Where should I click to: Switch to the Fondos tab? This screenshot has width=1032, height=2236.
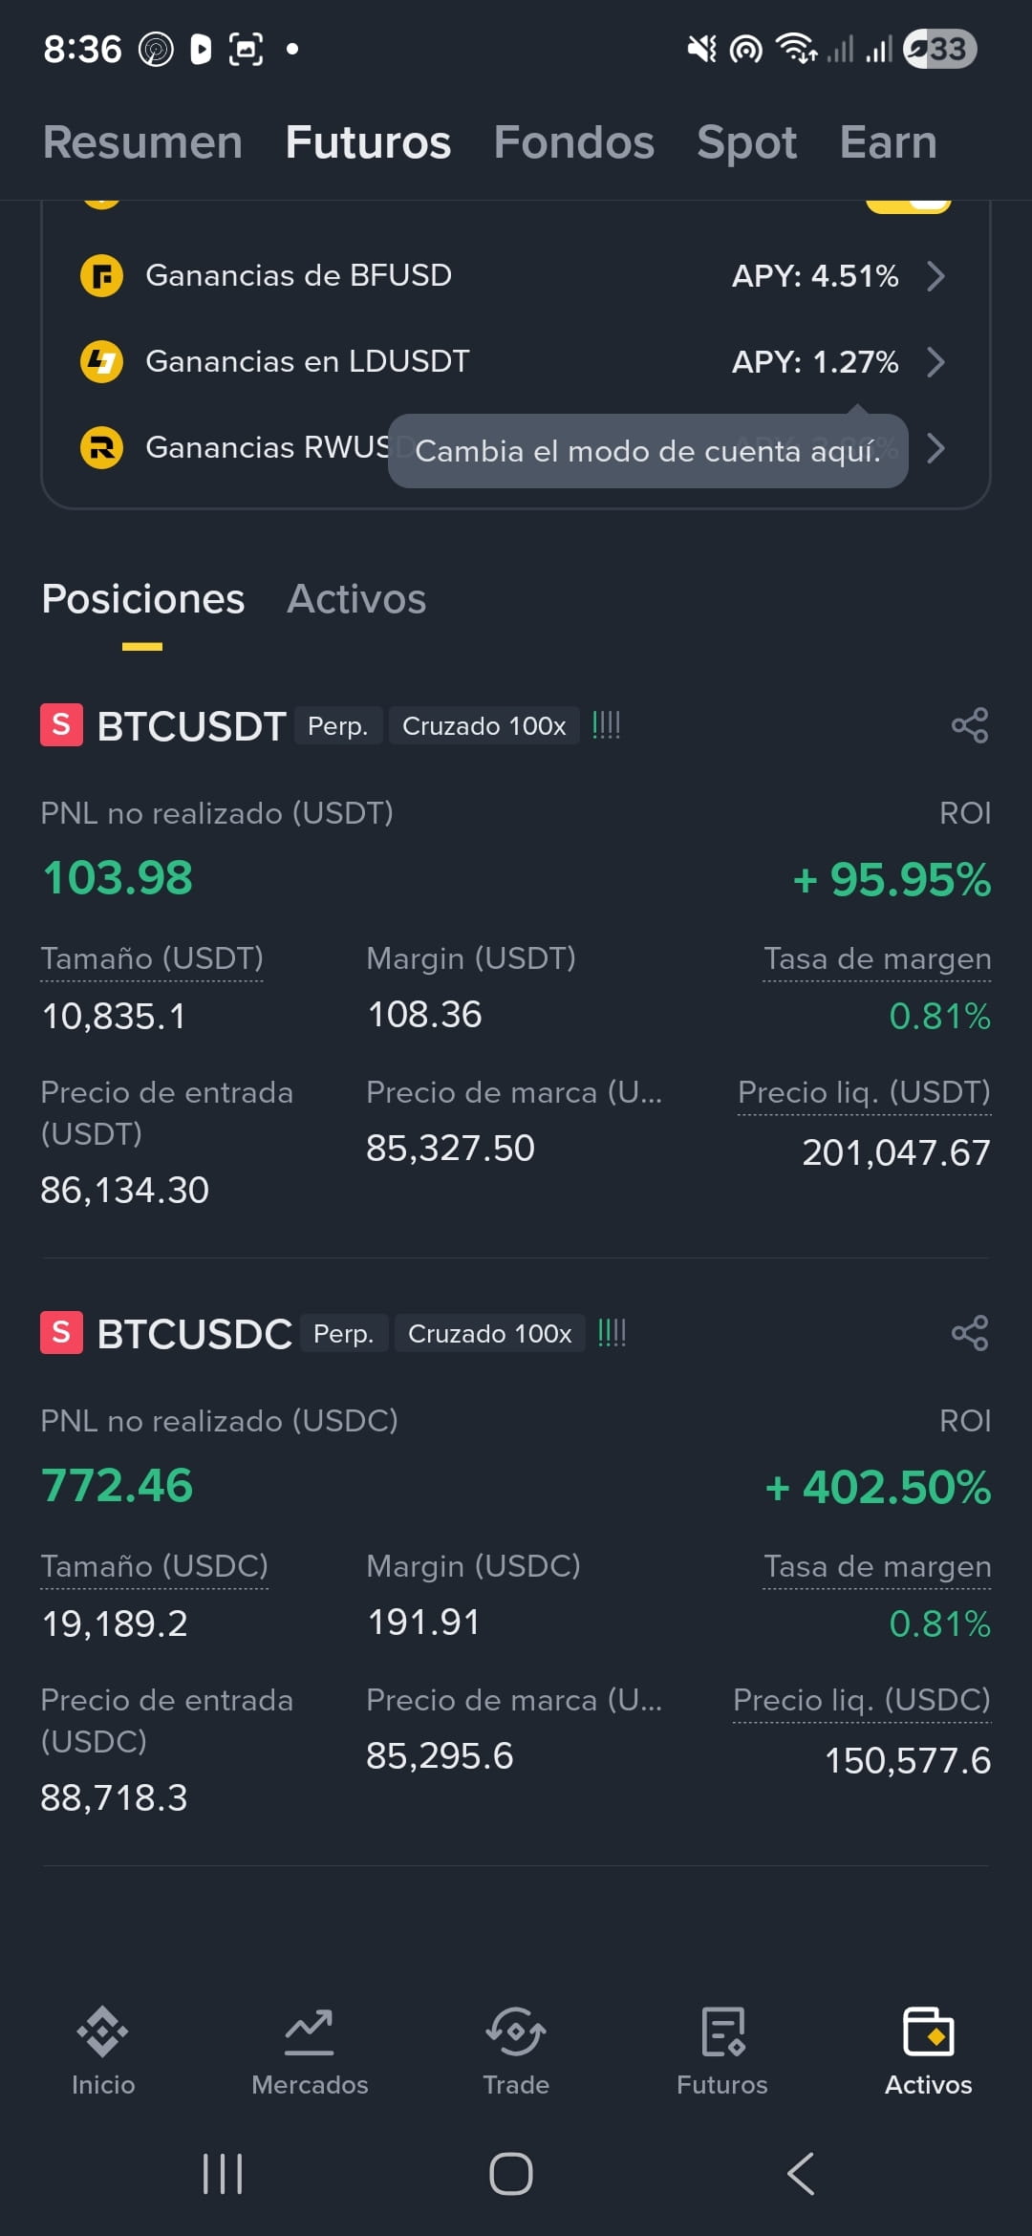(574, 142)
